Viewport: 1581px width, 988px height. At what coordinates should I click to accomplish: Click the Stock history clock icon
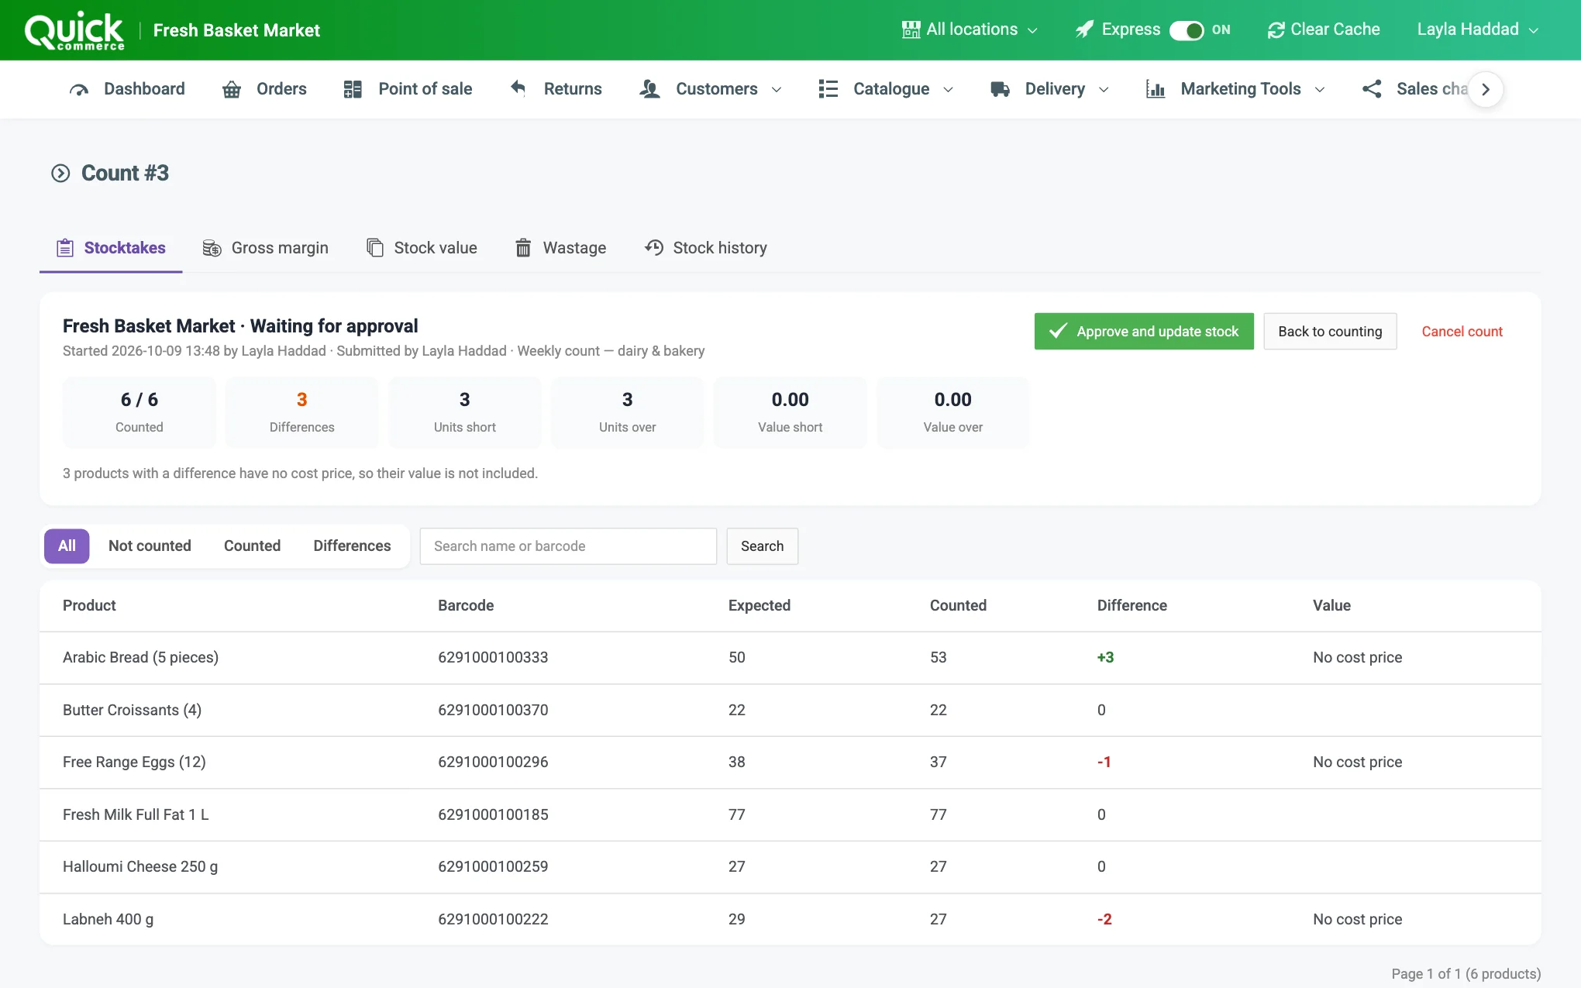tap(654, 248)
